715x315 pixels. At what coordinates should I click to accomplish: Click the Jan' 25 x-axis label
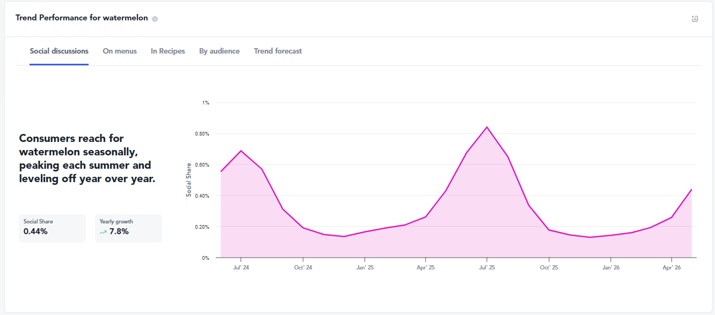pyautogui.click(x=364, y=267)
